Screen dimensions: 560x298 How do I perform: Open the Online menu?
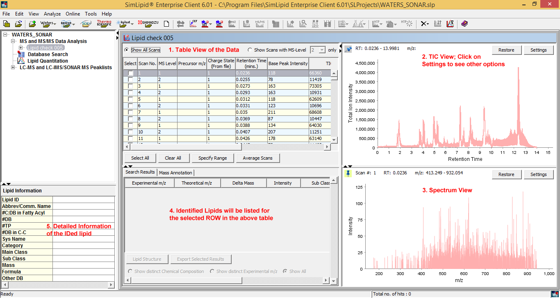coord(73,14)
